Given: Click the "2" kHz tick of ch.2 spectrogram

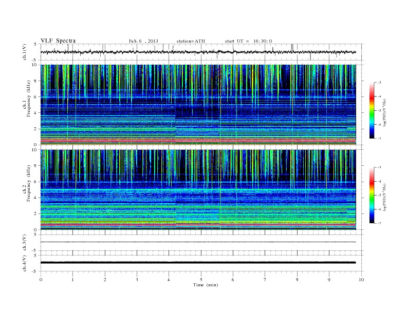Looking at the screenshot, I should [35, 214].
